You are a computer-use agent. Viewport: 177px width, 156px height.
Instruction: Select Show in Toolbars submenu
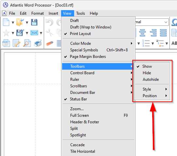click(x=152, y=66)
